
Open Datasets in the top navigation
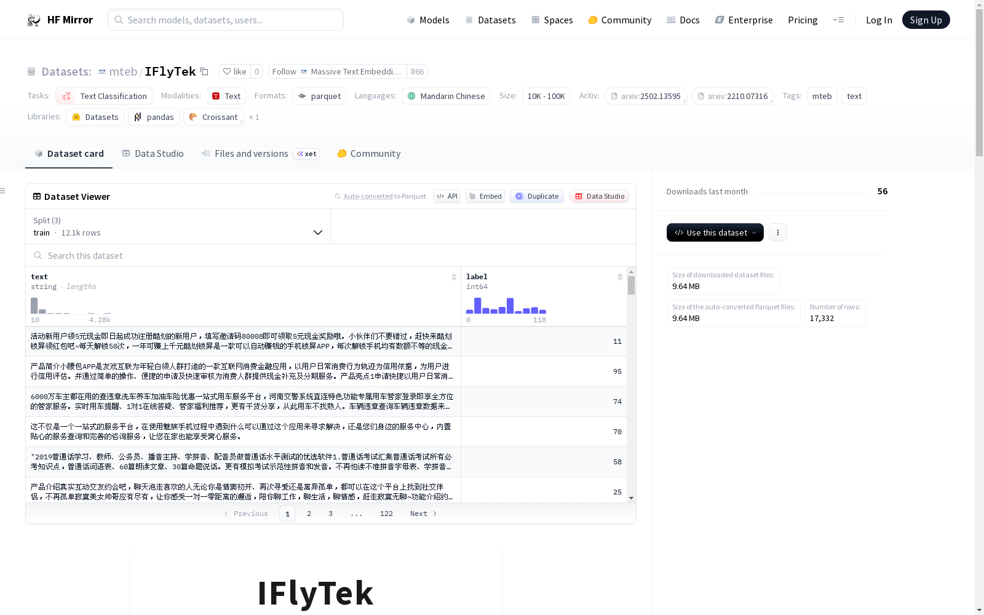pyautogui.click(x=490, y=20)
